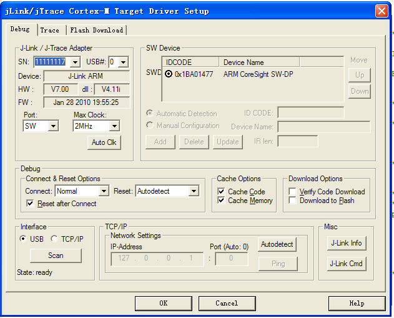Open the Reset dropdown set to Autodetect

click(194, 191)
